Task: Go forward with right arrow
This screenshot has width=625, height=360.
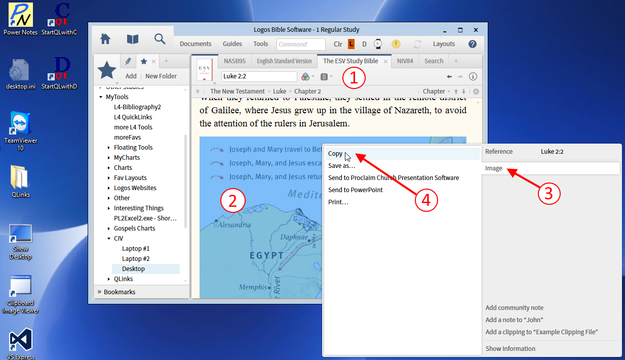Action: (x=460, y=76)
